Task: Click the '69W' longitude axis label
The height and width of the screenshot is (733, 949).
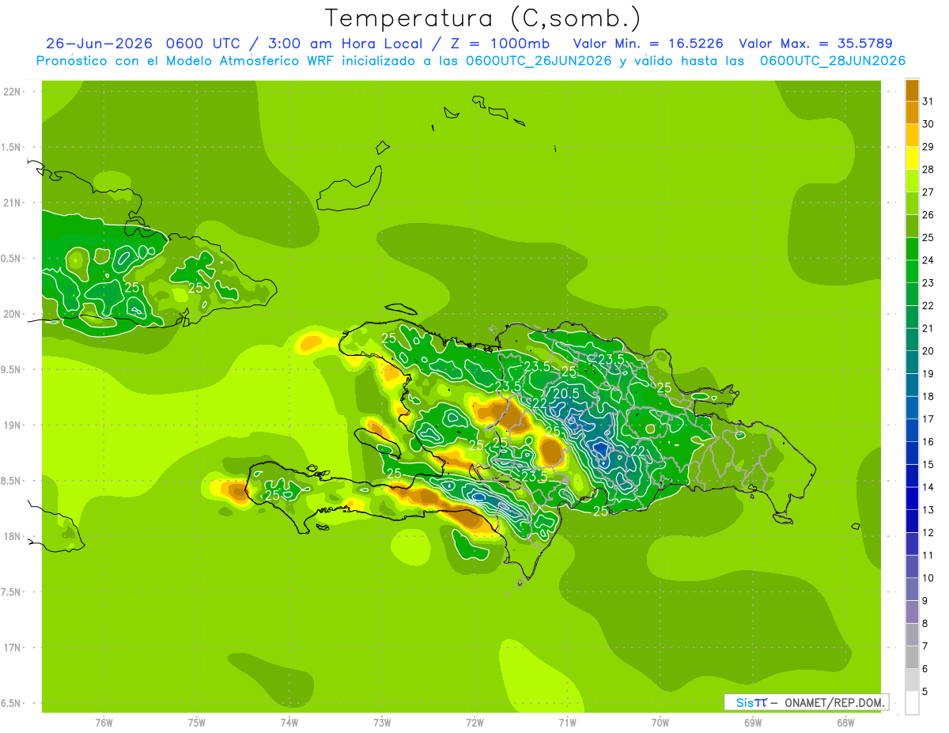Action: pos(752,723)
